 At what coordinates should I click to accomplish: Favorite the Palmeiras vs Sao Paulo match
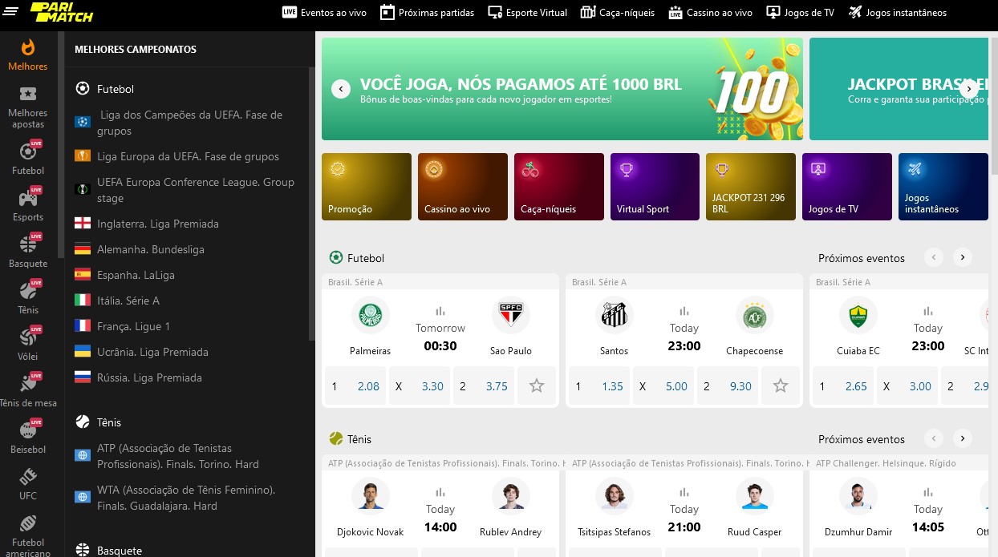coord(537,386)
